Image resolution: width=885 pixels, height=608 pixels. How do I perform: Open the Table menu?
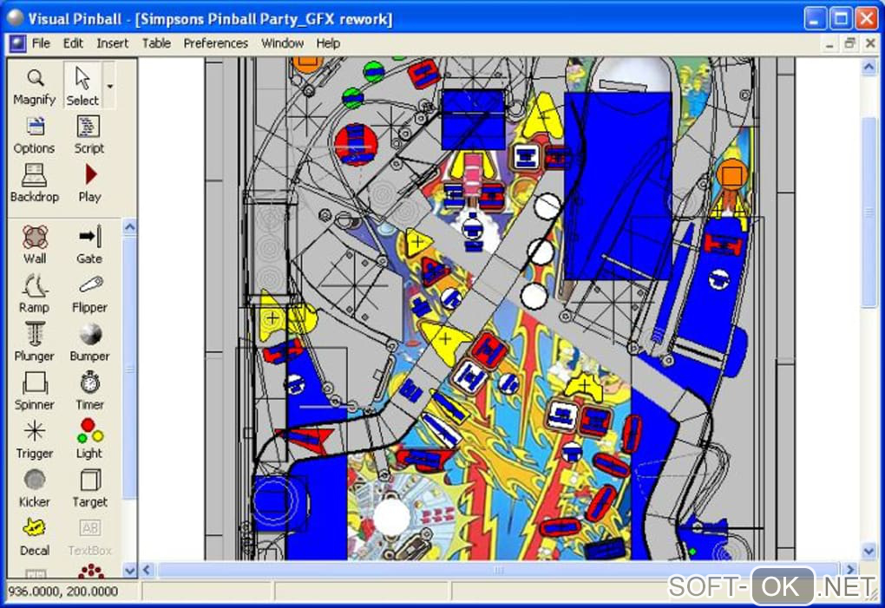click(x=156, y=43)
